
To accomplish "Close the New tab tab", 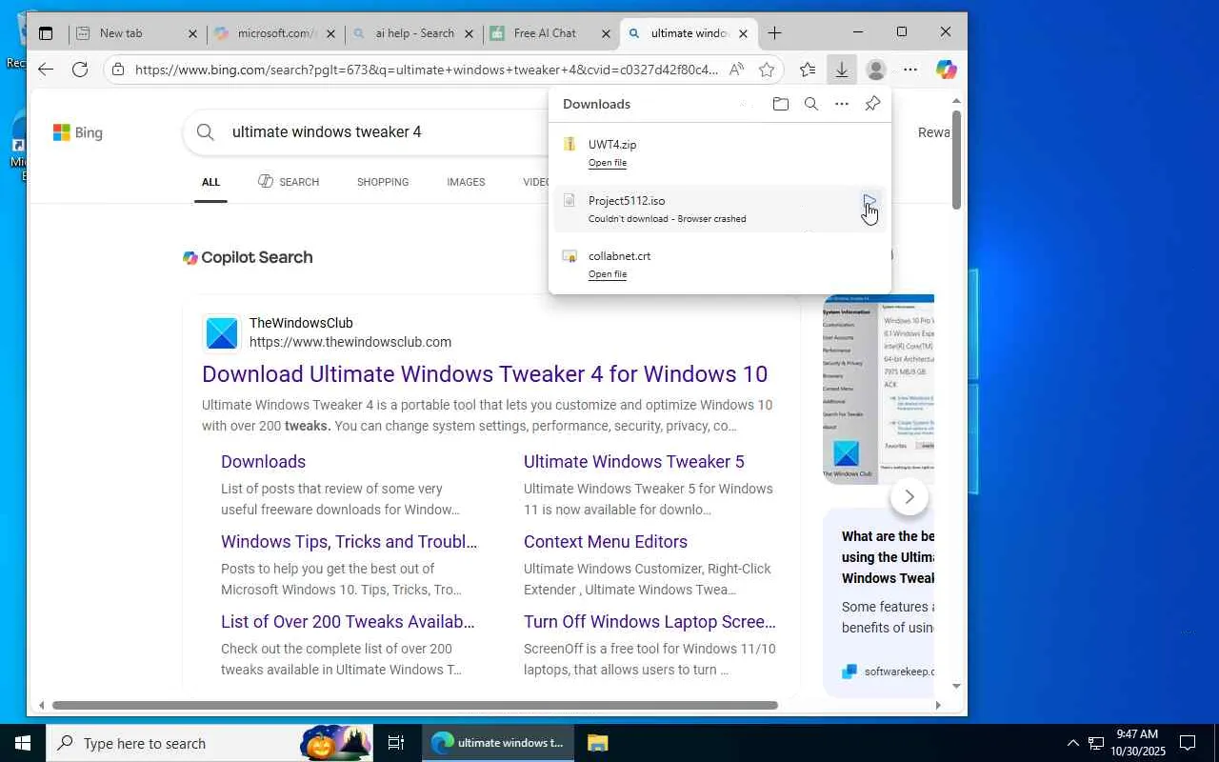I will click(x=192, y=33).
